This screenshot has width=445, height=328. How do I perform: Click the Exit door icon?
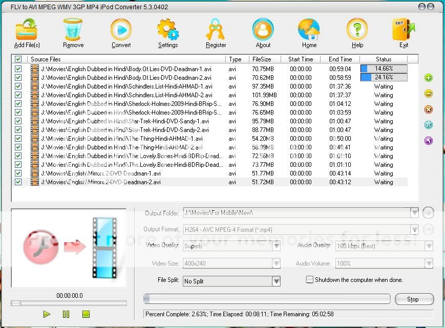coord(404,30)
